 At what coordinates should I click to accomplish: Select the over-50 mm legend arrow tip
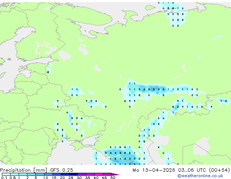[115, 174]
